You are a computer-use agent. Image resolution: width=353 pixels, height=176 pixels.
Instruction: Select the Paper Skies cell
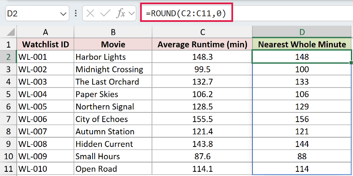click(x=113, y=94)
